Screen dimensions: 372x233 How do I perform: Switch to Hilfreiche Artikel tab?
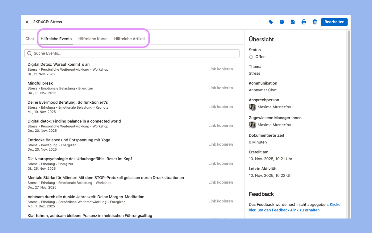[x=129, y=39]
